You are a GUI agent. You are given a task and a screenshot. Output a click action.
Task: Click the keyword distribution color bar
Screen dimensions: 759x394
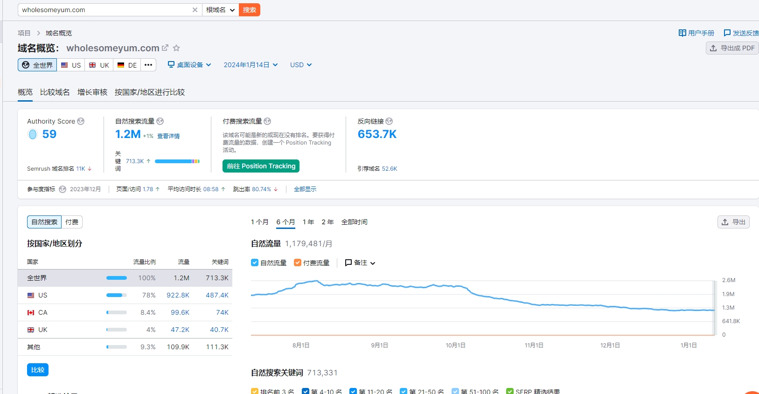click(177, 161)
